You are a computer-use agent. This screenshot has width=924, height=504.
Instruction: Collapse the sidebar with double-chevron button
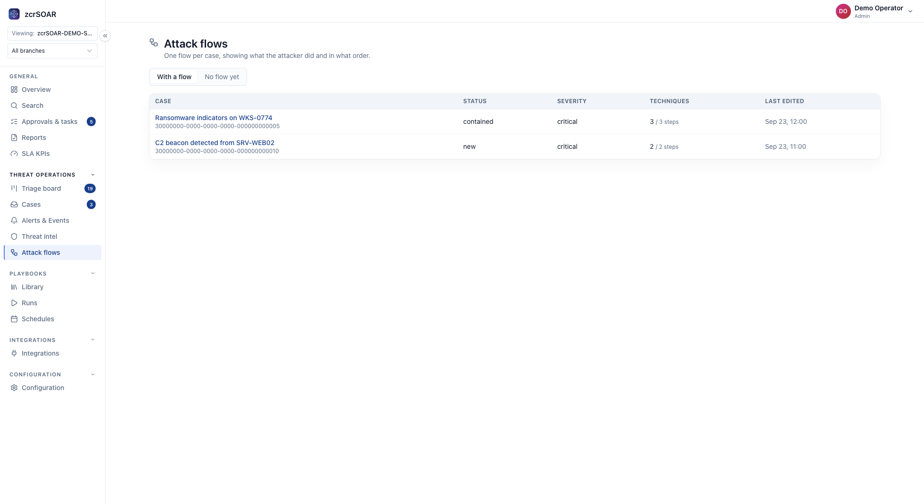[105, 36]
